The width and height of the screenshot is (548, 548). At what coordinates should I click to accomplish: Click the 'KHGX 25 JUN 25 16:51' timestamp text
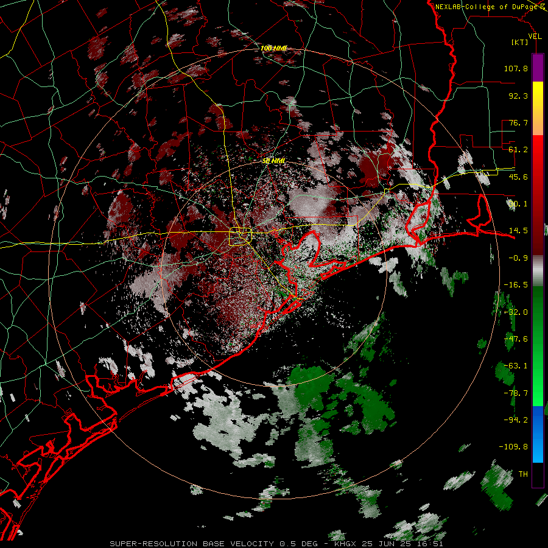coord(388,544)
